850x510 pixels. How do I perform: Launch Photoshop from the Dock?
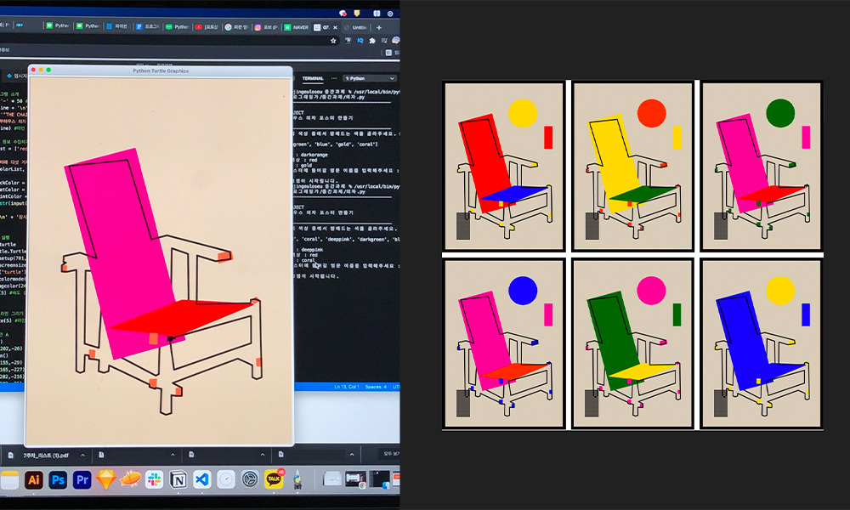point(58,479)
